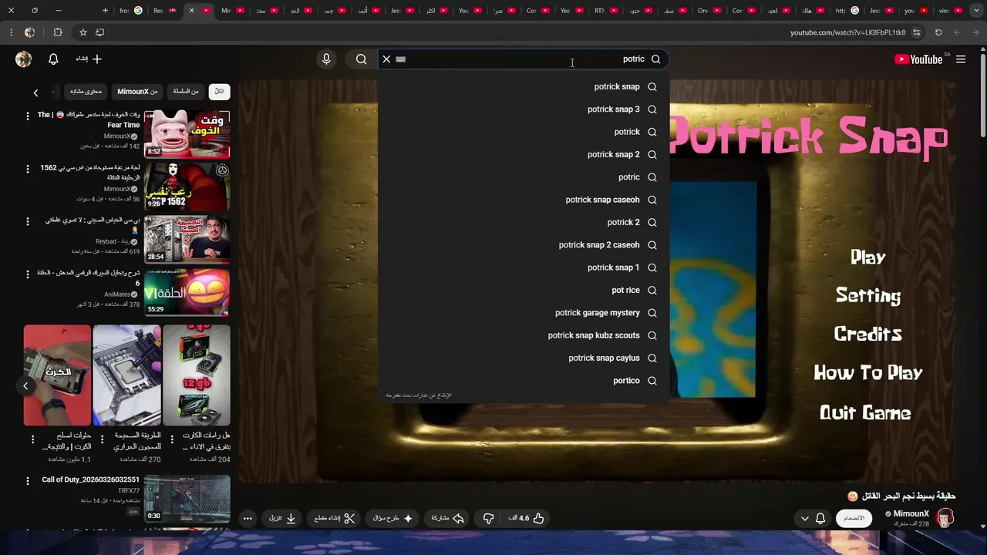The image size is (987, 555).
Task: Open the Short with 1.1 million views
Action: 57,375
